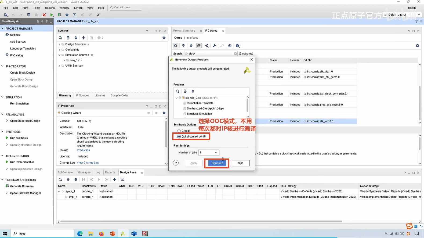Viewport: 424px width, 238px height.
Task: Collapse the IP INTEGRATOR section
Action: coord(2,66)
